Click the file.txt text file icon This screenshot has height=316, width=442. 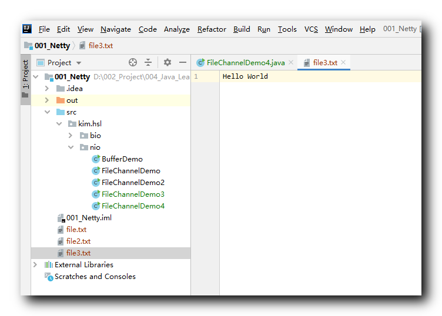pyautogui.click(x=61, y=230)
